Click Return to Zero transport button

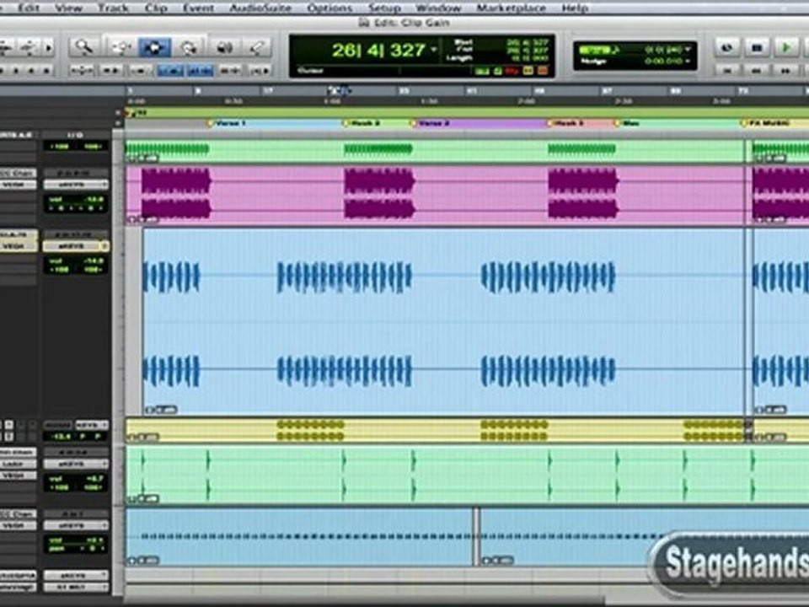[727, 70]
